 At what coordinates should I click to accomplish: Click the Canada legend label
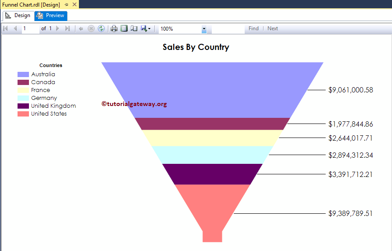(x=43, y=82)
